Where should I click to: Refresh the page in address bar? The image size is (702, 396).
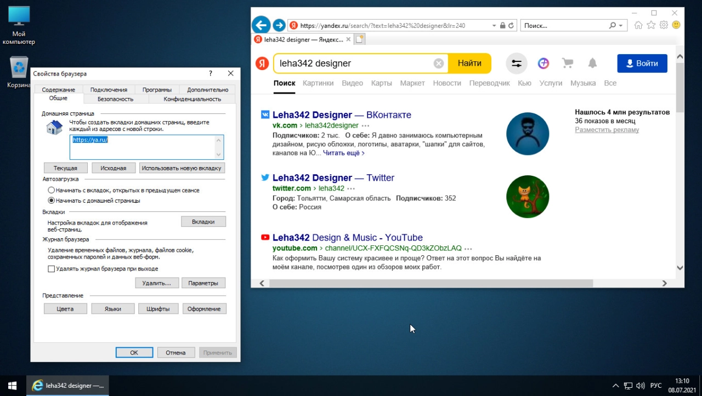point(511,25)
